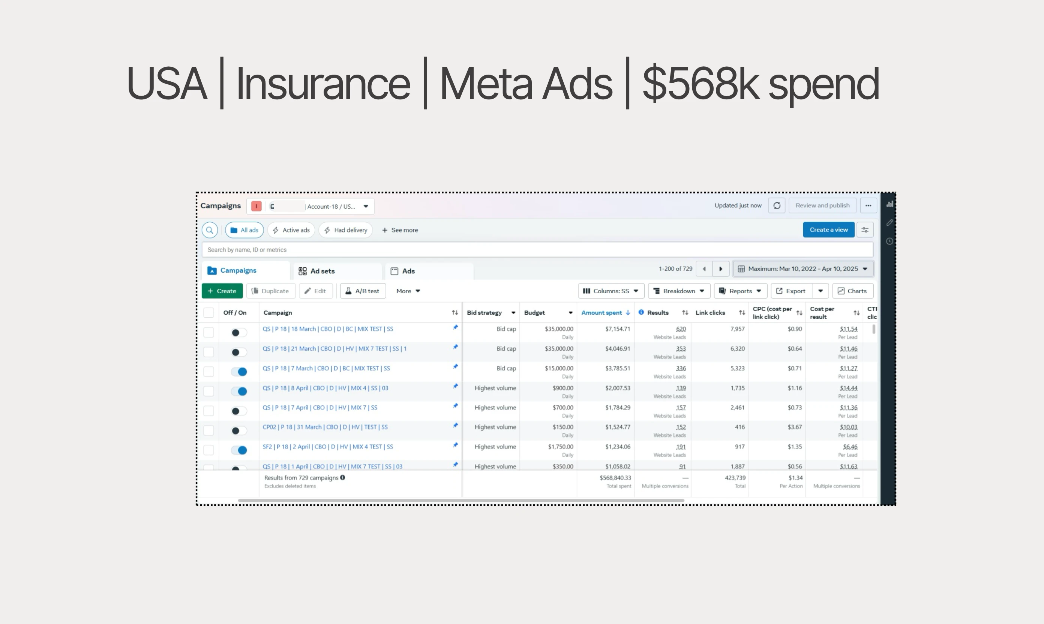Toggle on the 18 March BC campaign

239,333
